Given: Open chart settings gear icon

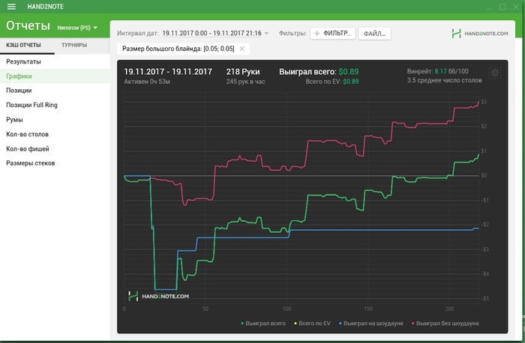Looking at the screenshot, I should [495, 73].
